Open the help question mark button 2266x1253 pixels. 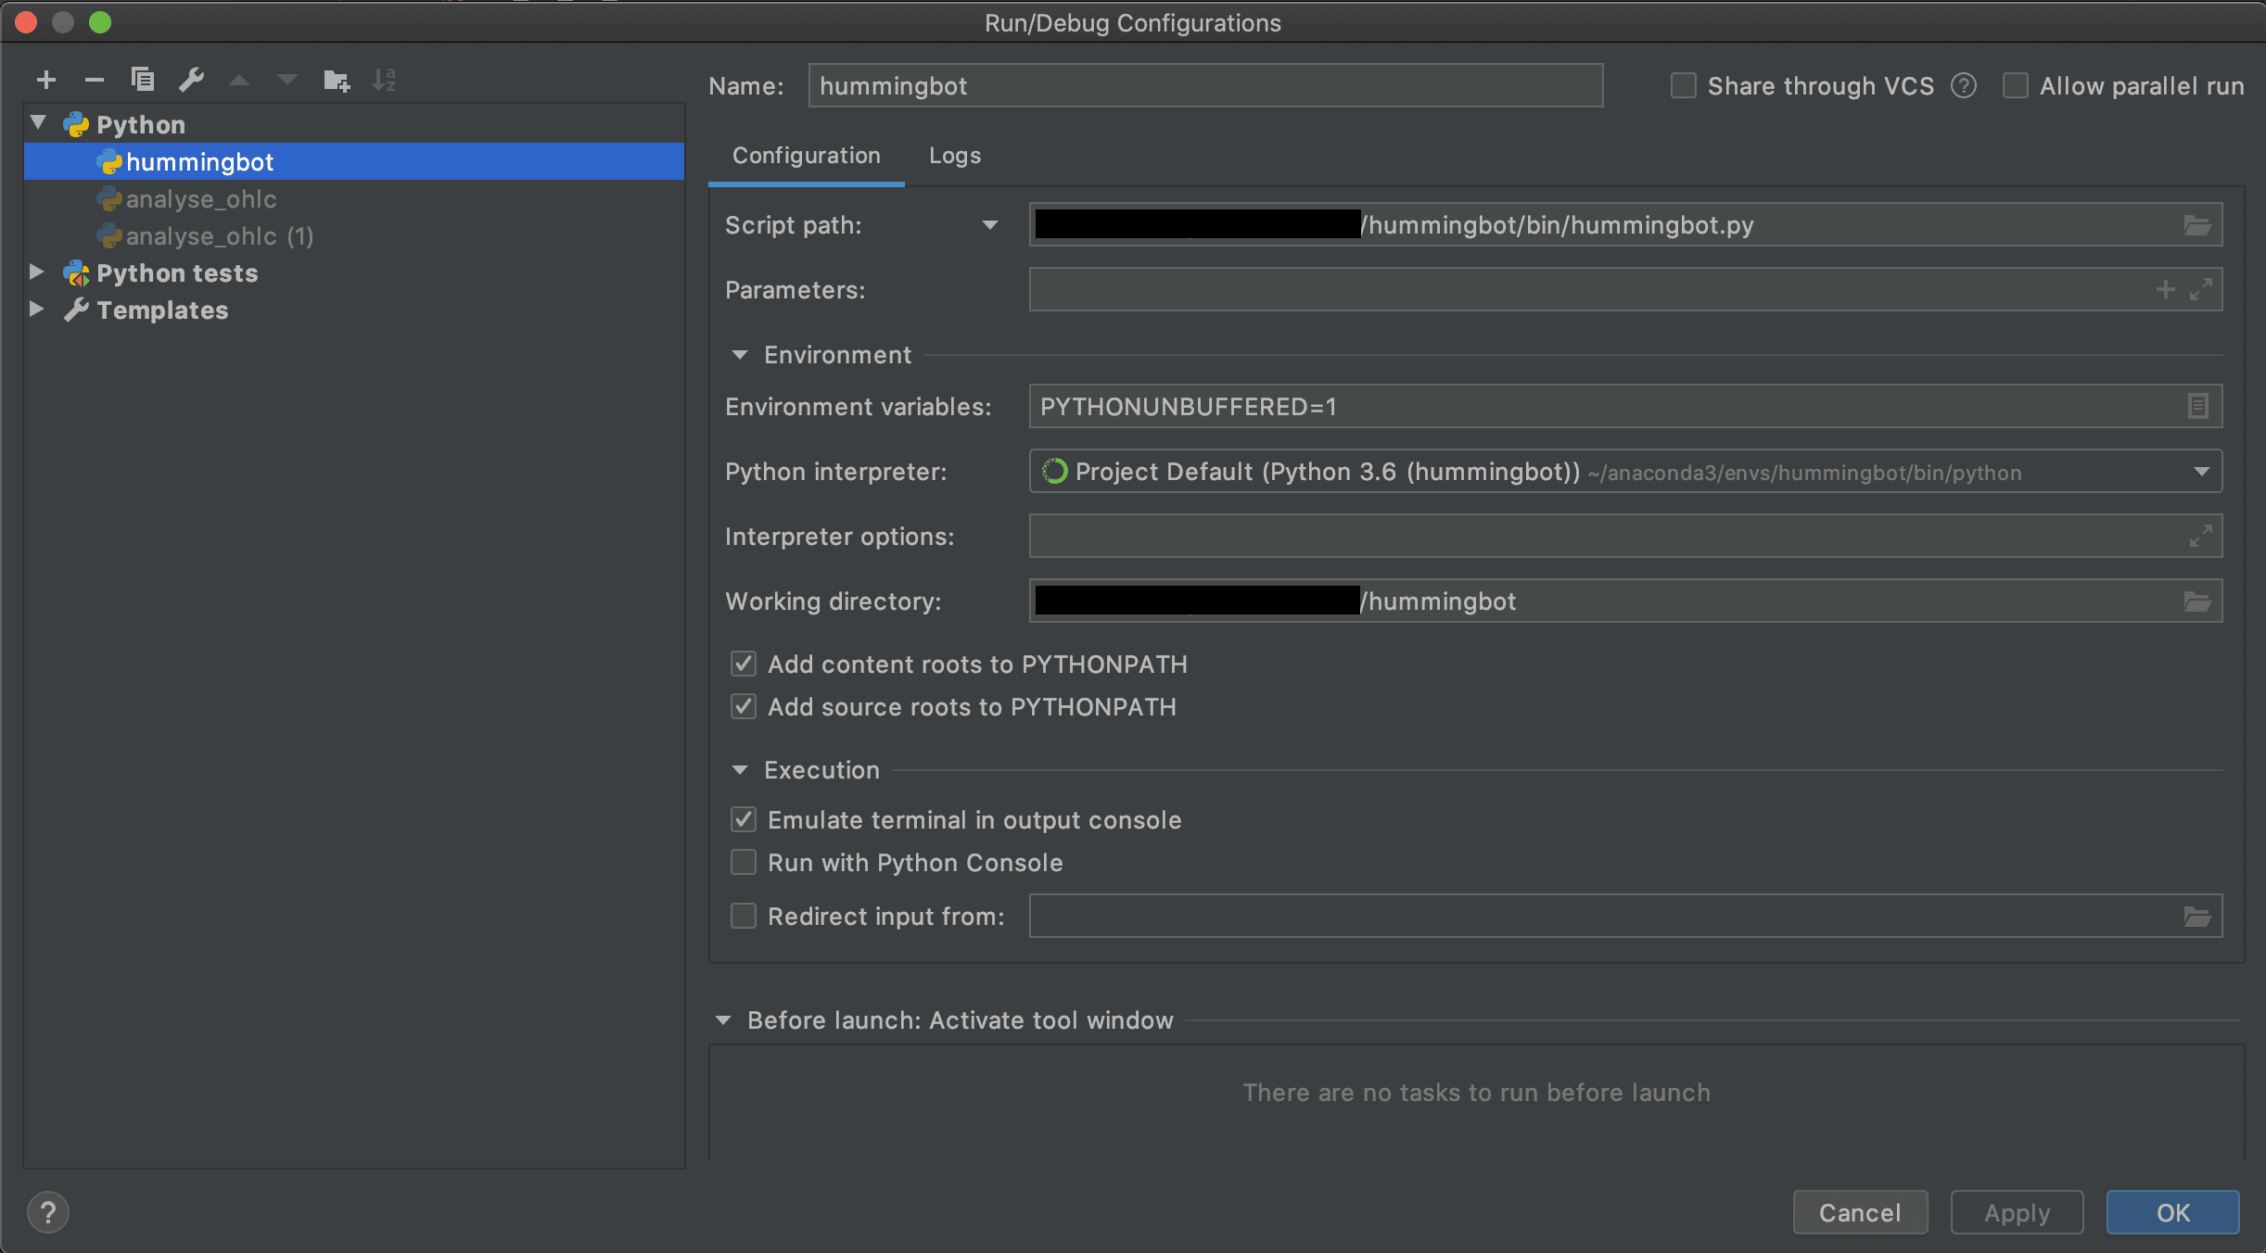tap(48, 1212)
